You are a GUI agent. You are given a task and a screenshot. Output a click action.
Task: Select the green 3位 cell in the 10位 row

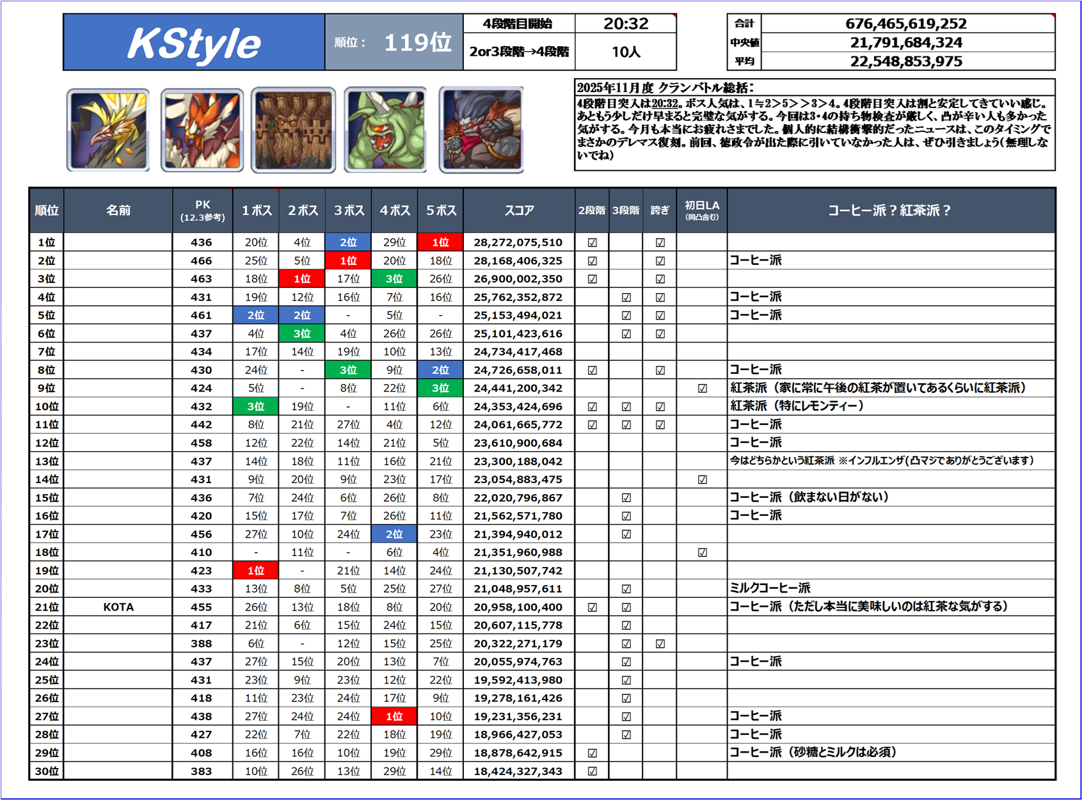(x=256, y=406)
